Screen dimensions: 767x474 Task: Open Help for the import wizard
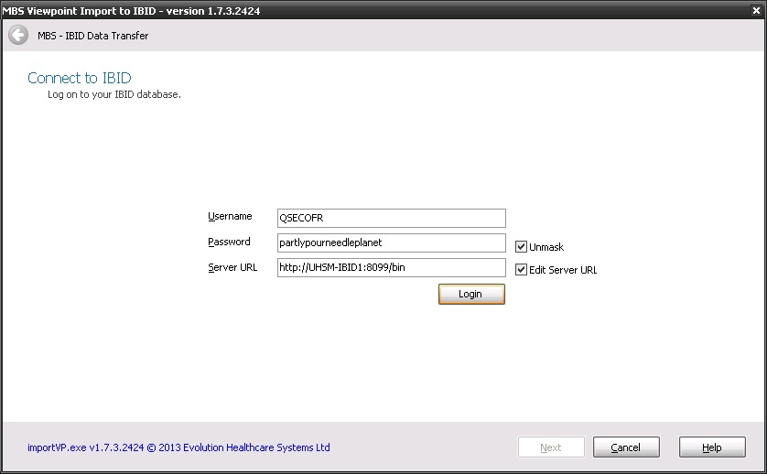pos(711,447)
